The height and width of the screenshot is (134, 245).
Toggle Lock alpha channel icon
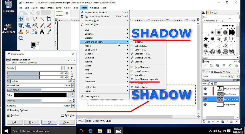click(x=216, y=83)
